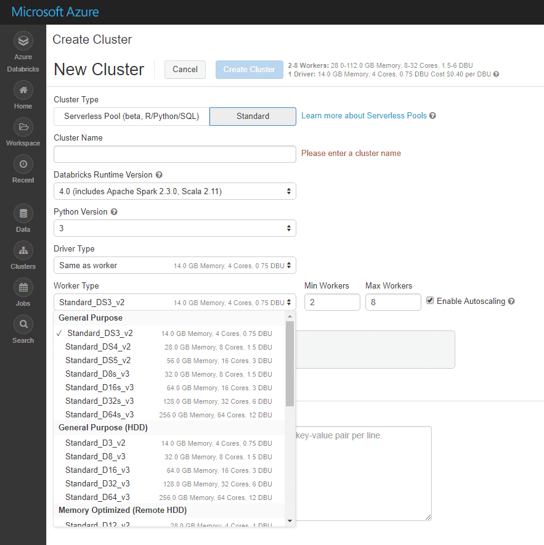This screenshot has height=545, width=544.
Task: Open Databricks Runtime Version dropdown
Action: (175, 191)
